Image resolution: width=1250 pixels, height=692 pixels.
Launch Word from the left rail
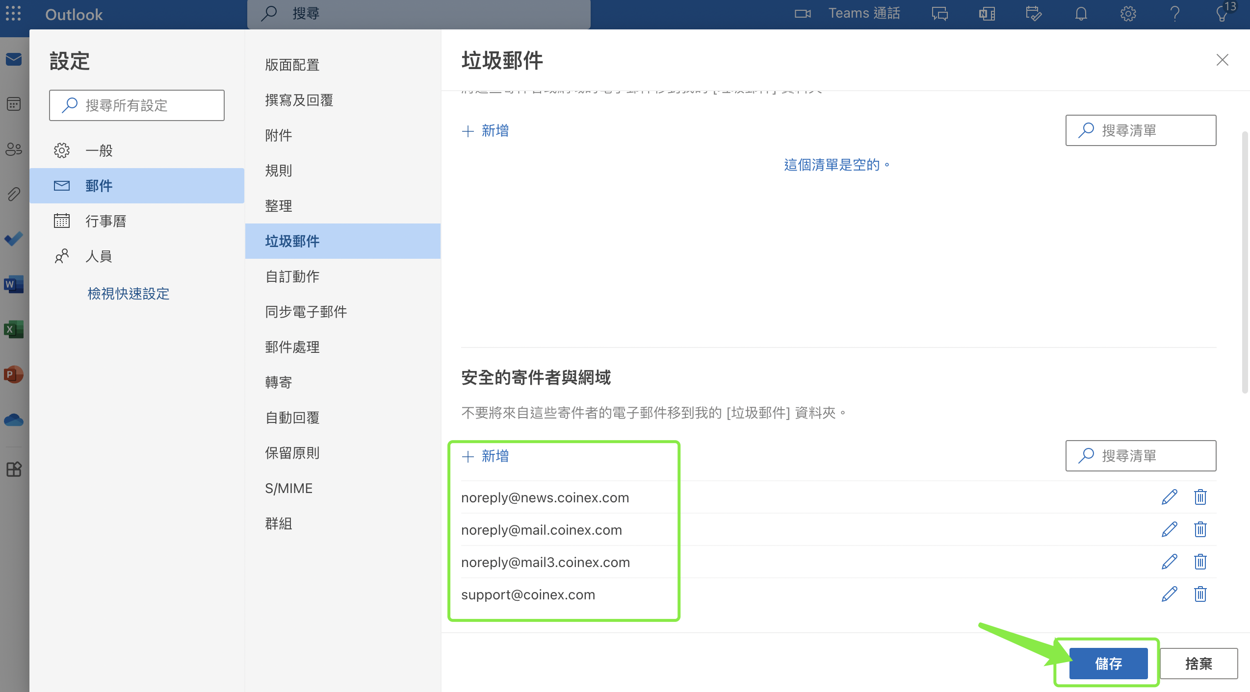pyautogui.click(x=14, y=284)
